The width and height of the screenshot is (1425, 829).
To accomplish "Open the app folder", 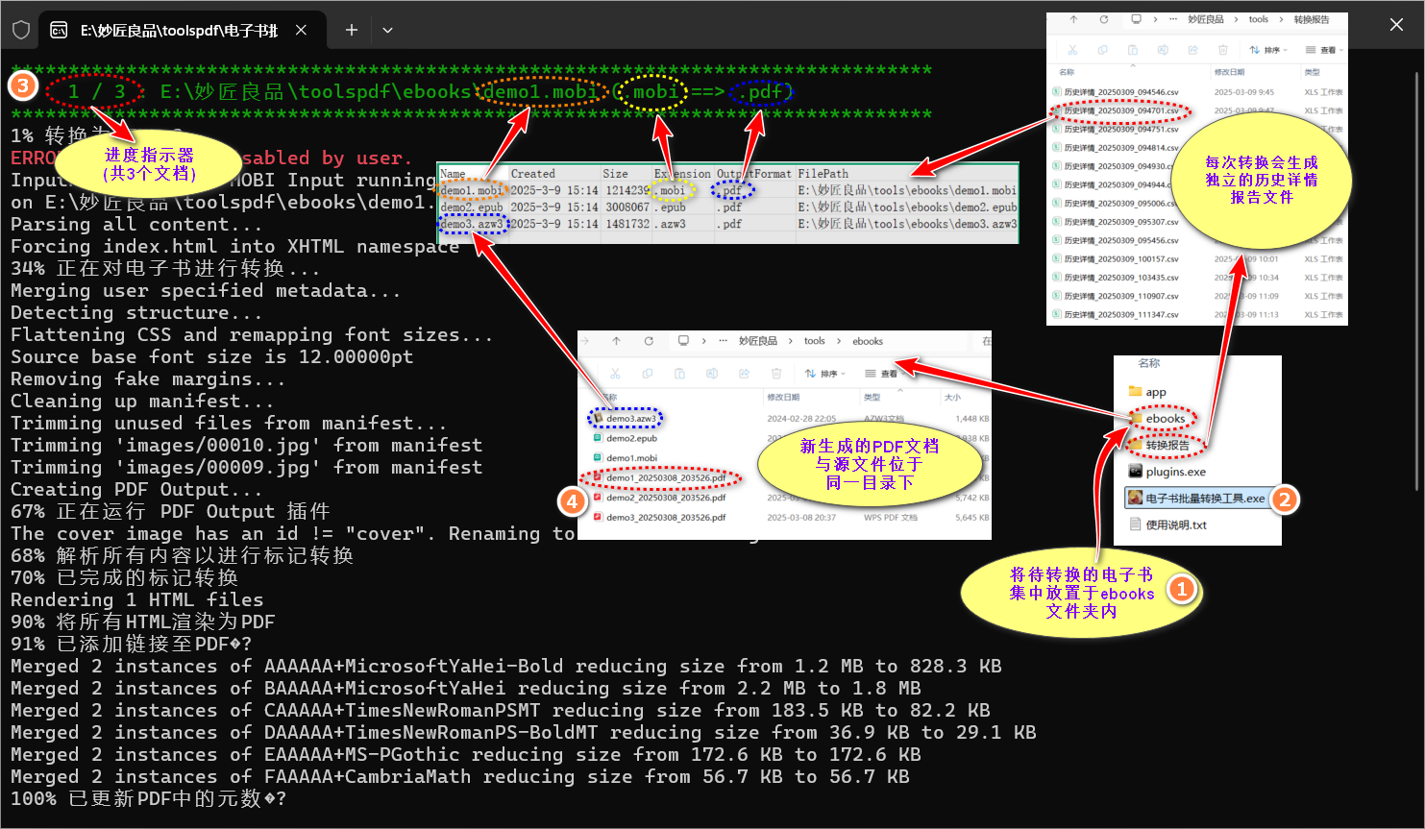I will (x=1156, y=392).
